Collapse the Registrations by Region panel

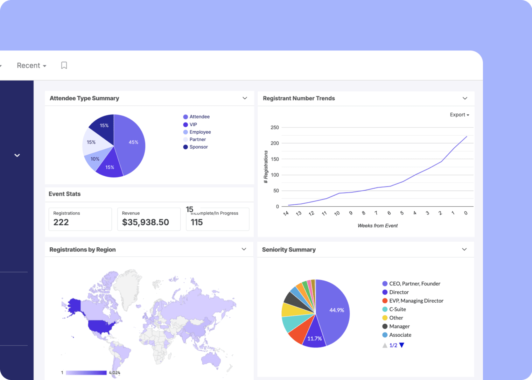tap(244, 249)
